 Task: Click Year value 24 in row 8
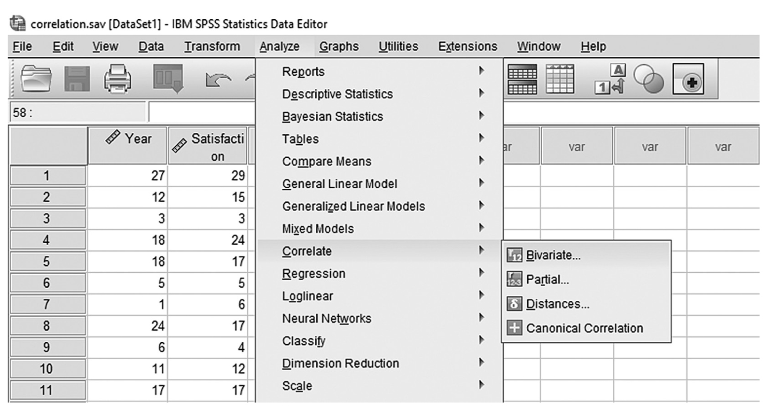click(x=127, y=326)
